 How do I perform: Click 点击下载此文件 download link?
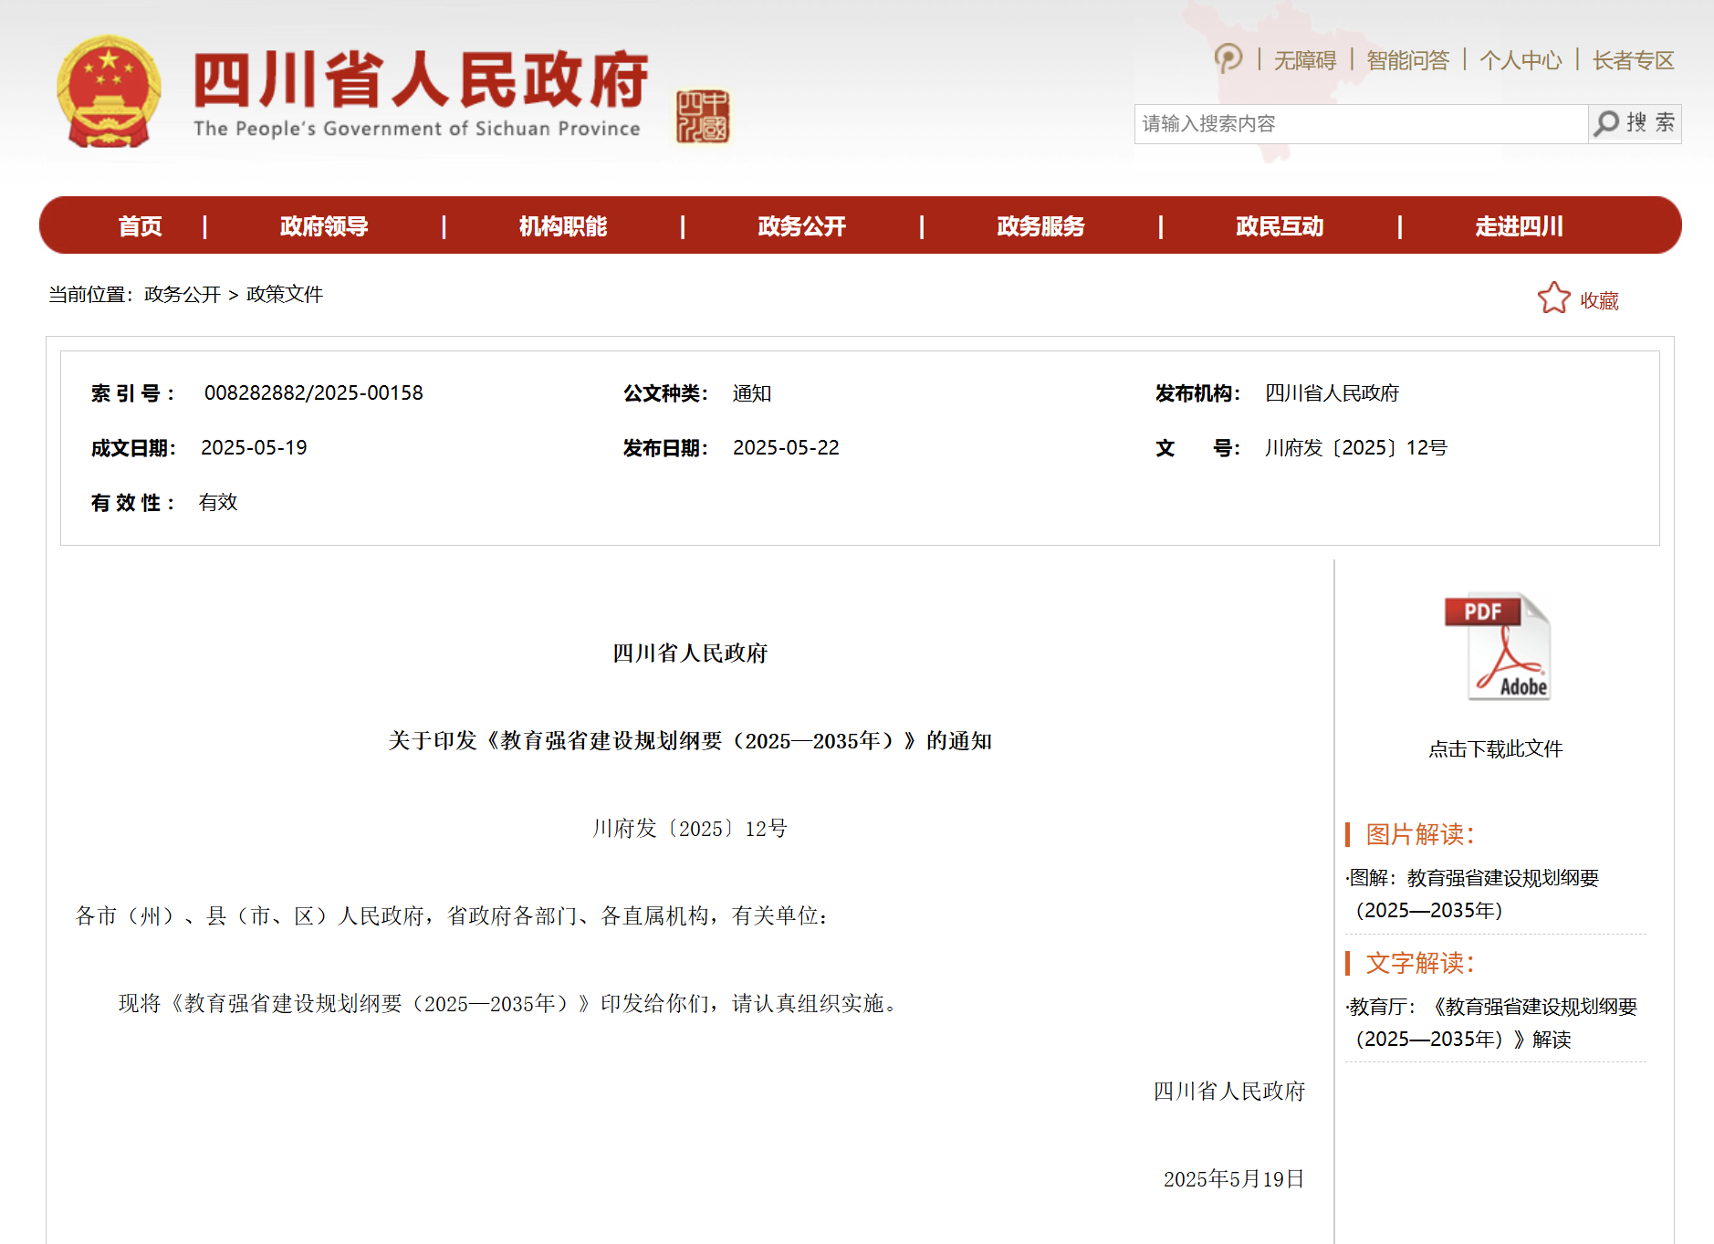[1495, 748]
